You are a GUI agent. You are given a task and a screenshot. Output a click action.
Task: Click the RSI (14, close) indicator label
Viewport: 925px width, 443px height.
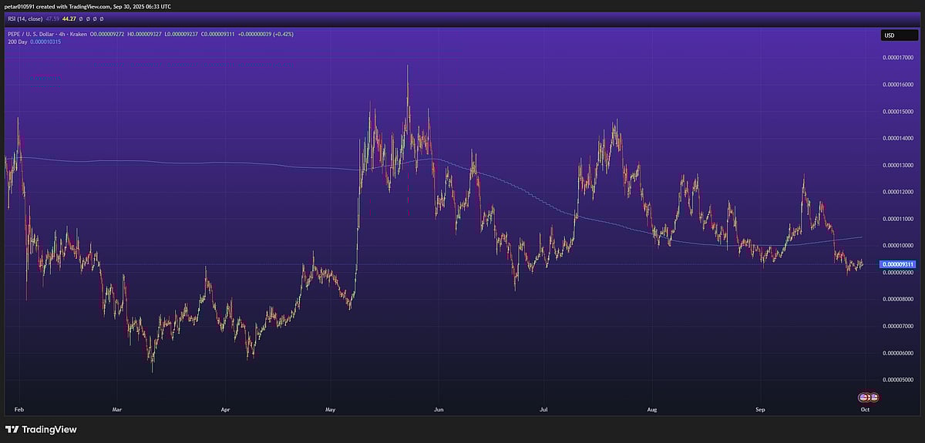click(x=25, y=18)
